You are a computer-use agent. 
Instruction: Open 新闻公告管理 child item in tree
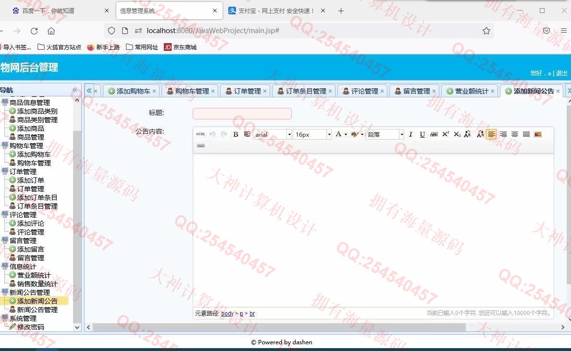pos(37,310)
